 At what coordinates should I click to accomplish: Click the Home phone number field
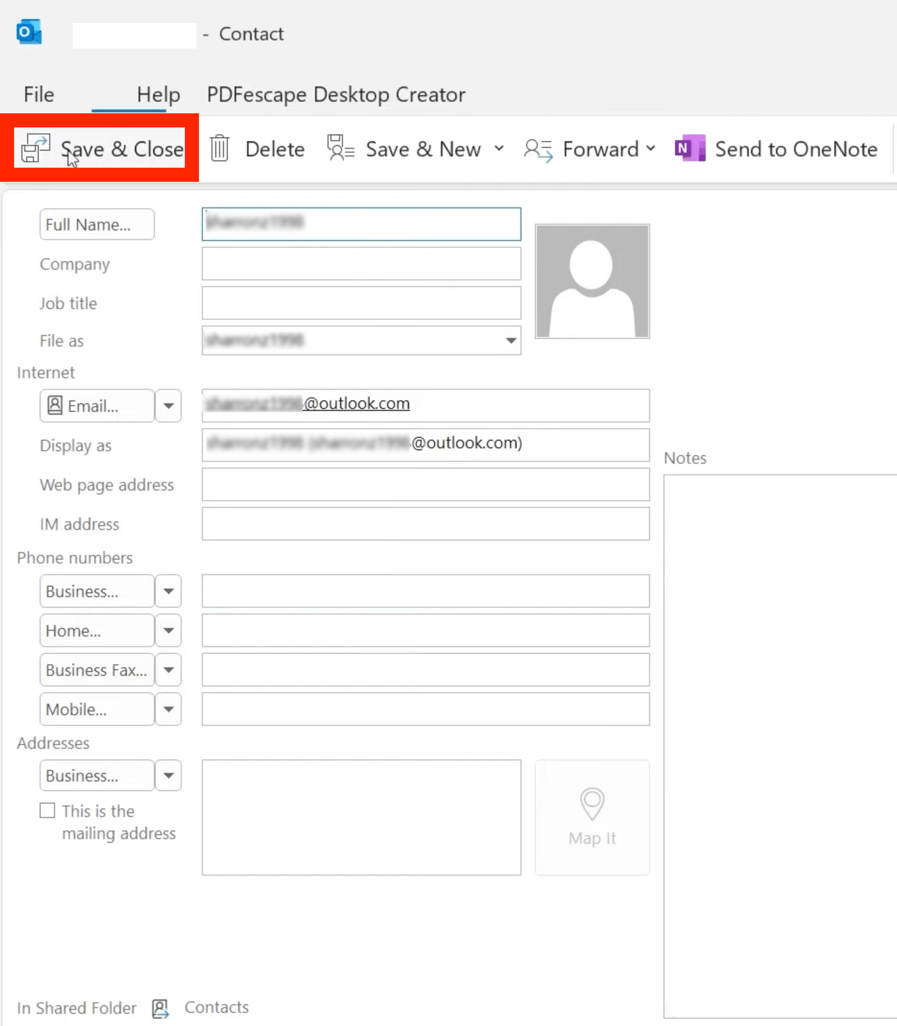point(425,630)
